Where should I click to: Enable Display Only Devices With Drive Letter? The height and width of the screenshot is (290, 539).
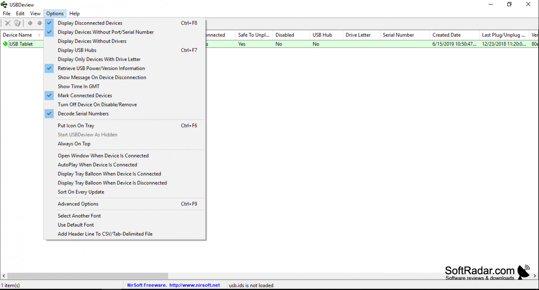(125, 59)
